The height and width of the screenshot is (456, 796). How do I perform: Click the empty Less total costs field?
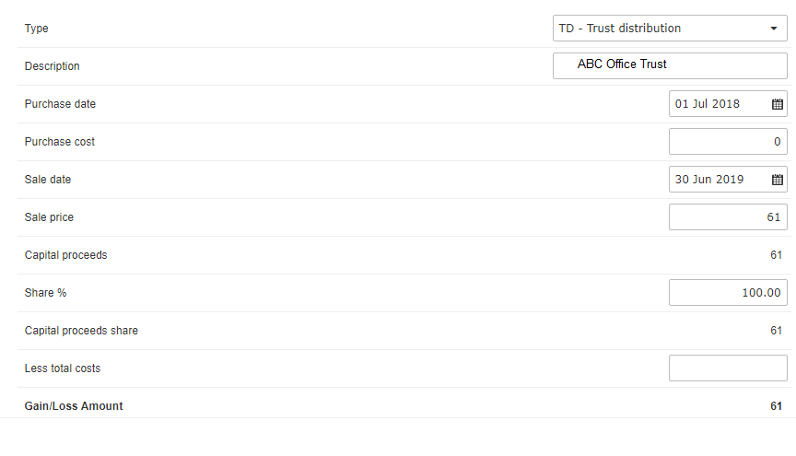click(x=728, y=368)
